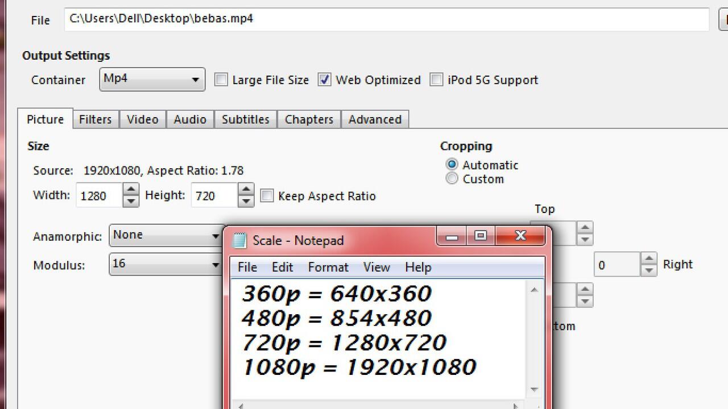Increase Height with the up arrow

(x=246, y=189)
